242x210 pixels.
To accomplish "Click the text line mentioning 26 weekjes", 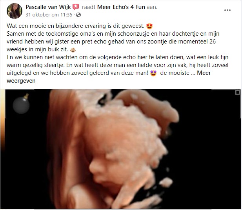I will click(x=111, y=42).
